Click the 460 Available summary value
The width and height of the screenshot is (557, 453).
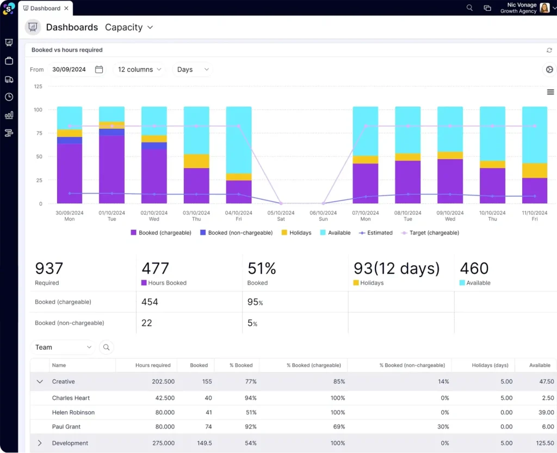click(x=474, y=268)
